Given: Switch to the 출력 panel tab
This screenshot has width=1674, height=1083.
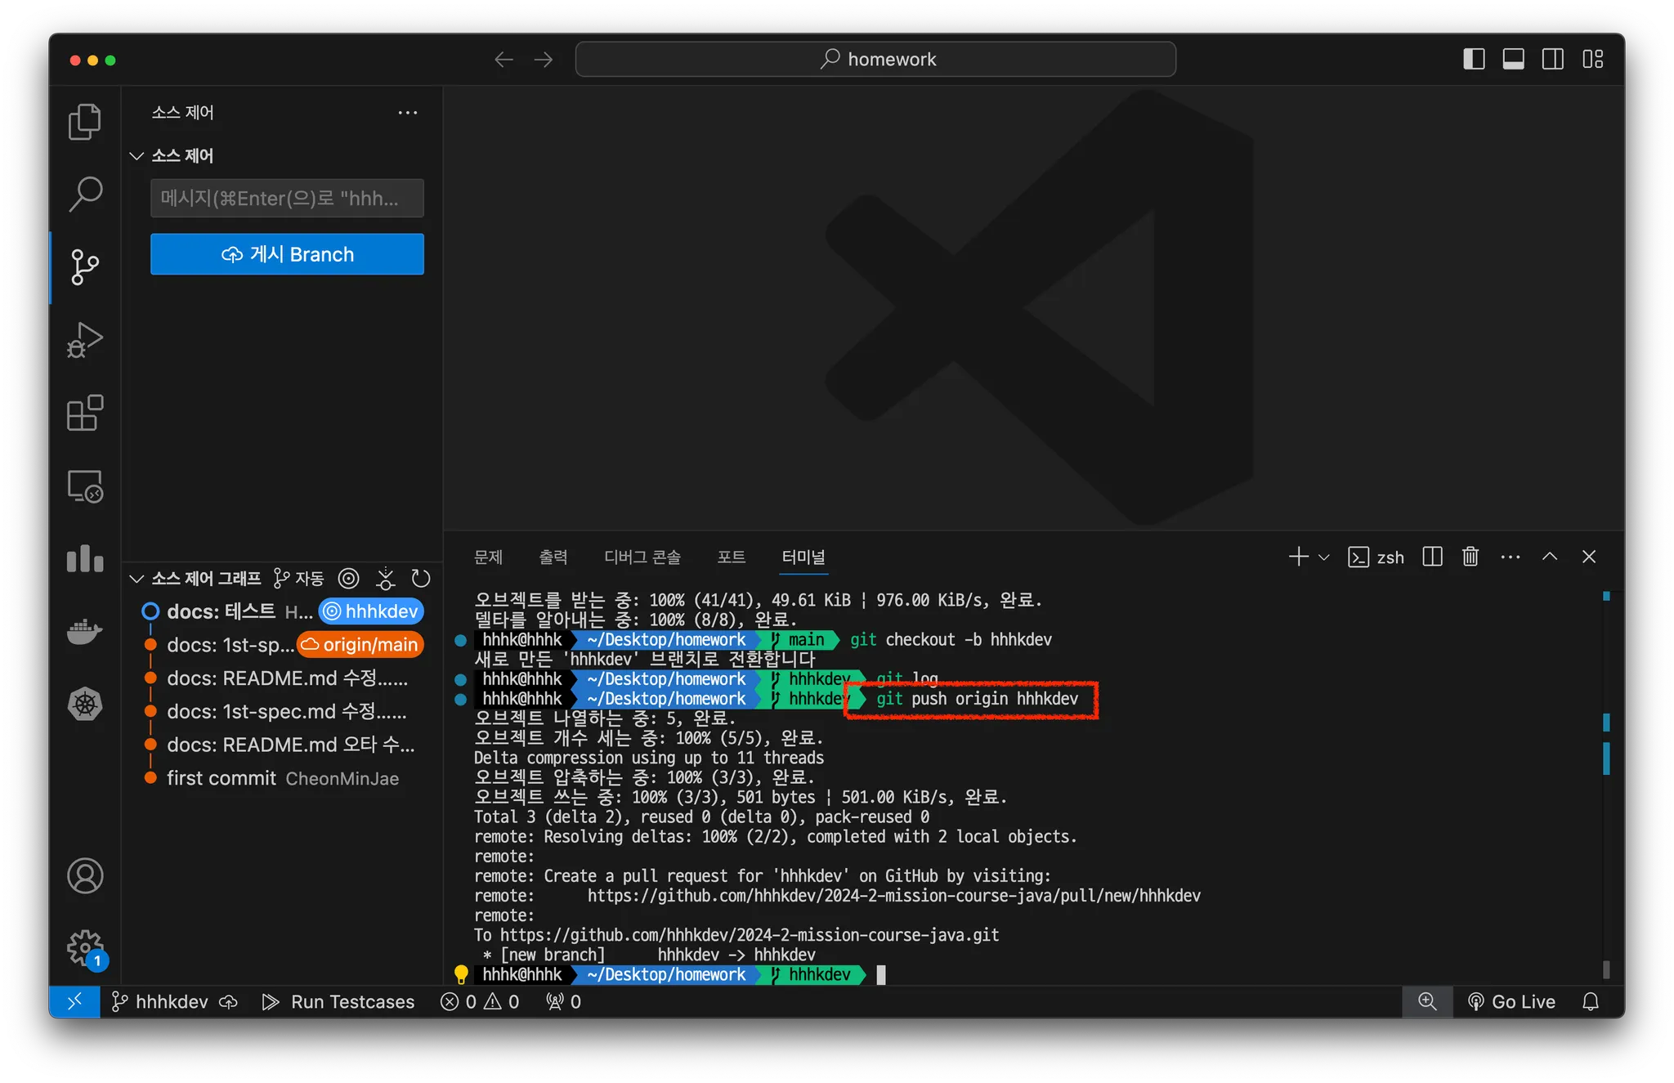Looking at the screenshot, I should tap(553, 557).
